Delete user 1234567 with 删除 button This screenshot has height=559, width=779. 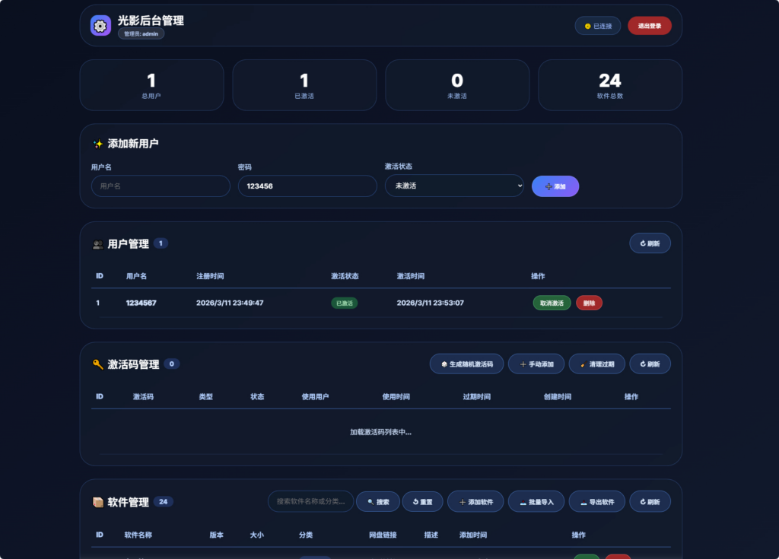coord(589,302)
